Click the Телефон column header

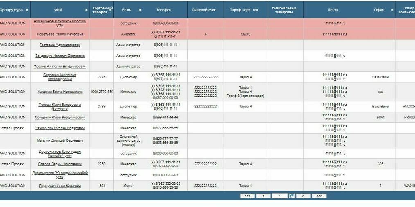(164, 10)
